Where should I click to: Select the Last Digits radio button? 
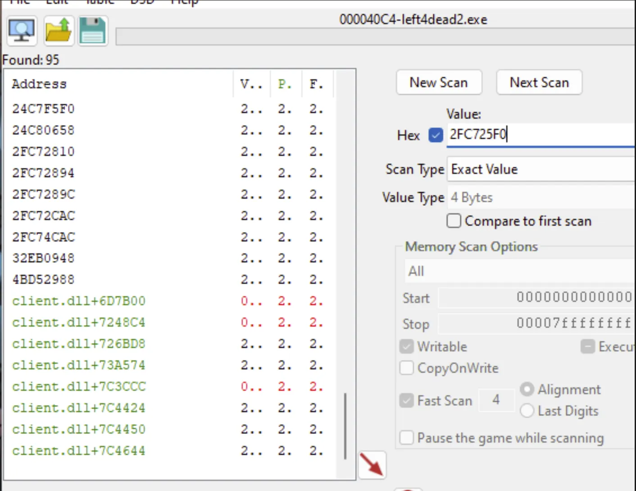tap(527, 410)
